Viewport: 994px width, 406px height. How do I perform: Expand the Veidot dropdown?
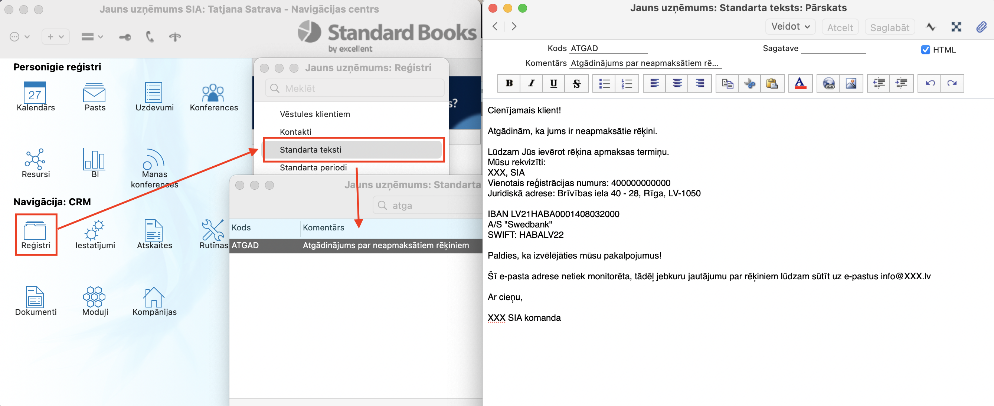click(x=790, y=27)
